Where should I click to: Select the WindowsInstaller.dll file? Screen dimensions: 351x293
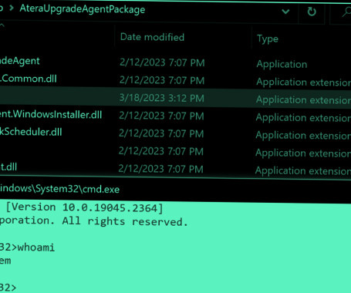click(x=51, y=114)
